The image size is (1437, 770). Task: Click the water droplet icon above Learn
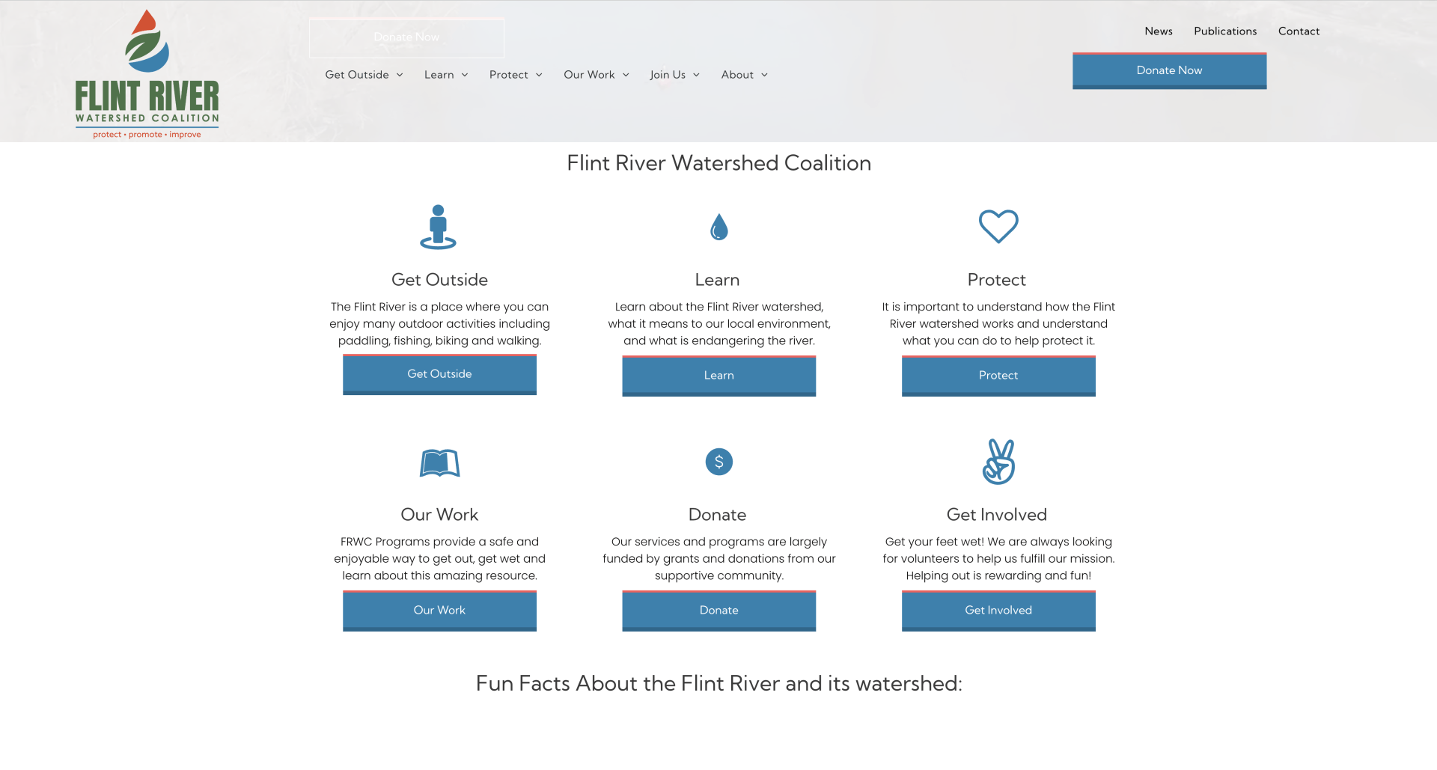click(x=718, y=227)
